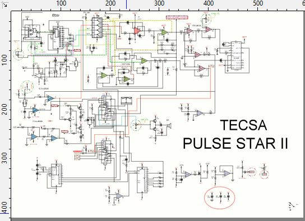Viewport: 305px width, 221px height.
Task: Select the bottom-center IC with output diodes
Action: pos(142,180)
